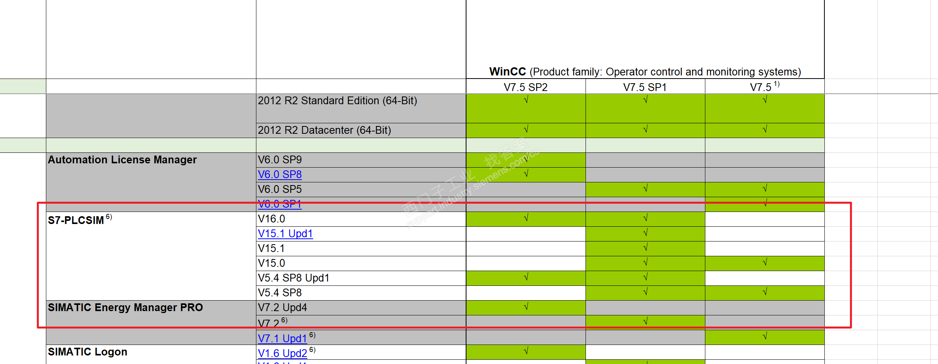938x364 pixels.
Task: Click V7.1 Upd1 checkmark in V7.5 column
Action: pyautogui.click(x=765, y=337)
